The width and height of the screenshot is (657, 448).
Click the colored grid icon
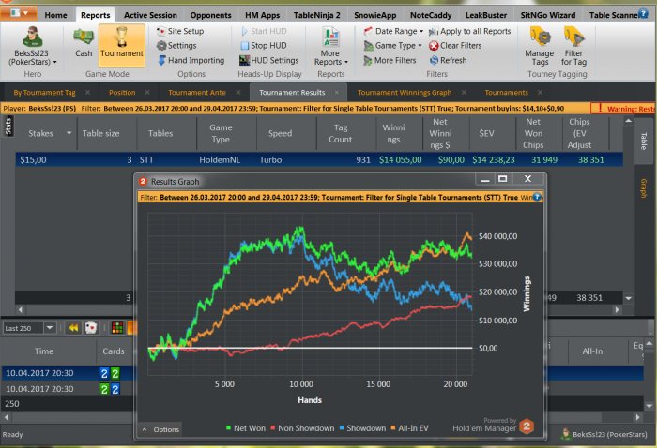tap(117, 327)
